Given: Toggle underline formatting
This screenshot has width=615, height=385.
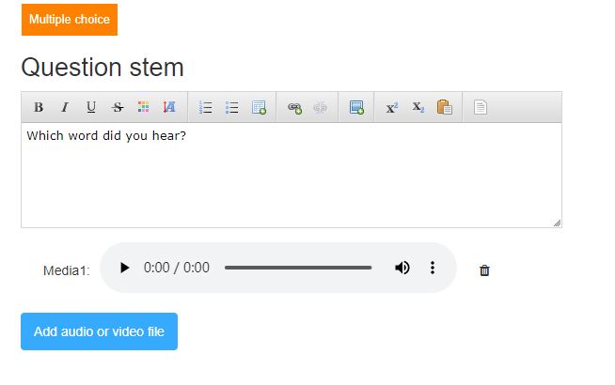Looking at the screenshot, I should (91, 107).
